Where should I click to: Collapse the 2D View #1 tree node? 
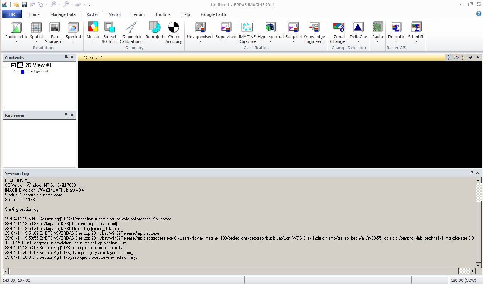click(x=7, y=65)
